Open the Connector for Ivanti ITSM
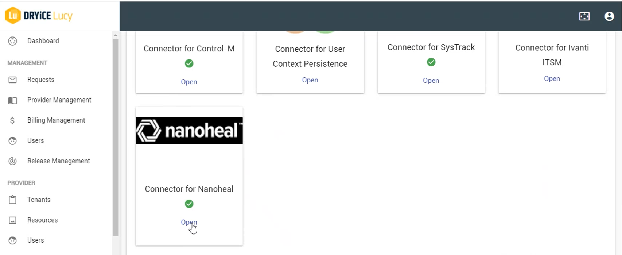The image size is (622, 255). tap(552, 79)
